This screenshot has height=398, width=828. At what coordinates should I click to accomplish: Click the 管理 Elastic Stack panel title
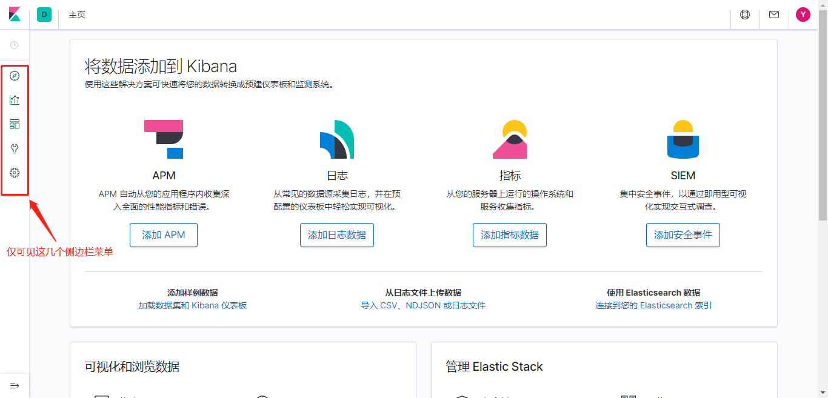pyautogui.click(x=494, y=366)
